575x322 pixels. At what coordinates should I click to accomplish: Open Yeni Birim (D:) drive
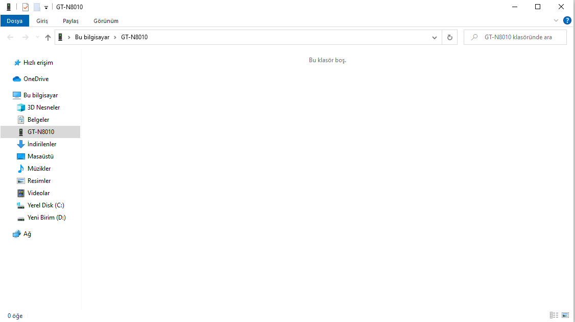pos(46,218)
